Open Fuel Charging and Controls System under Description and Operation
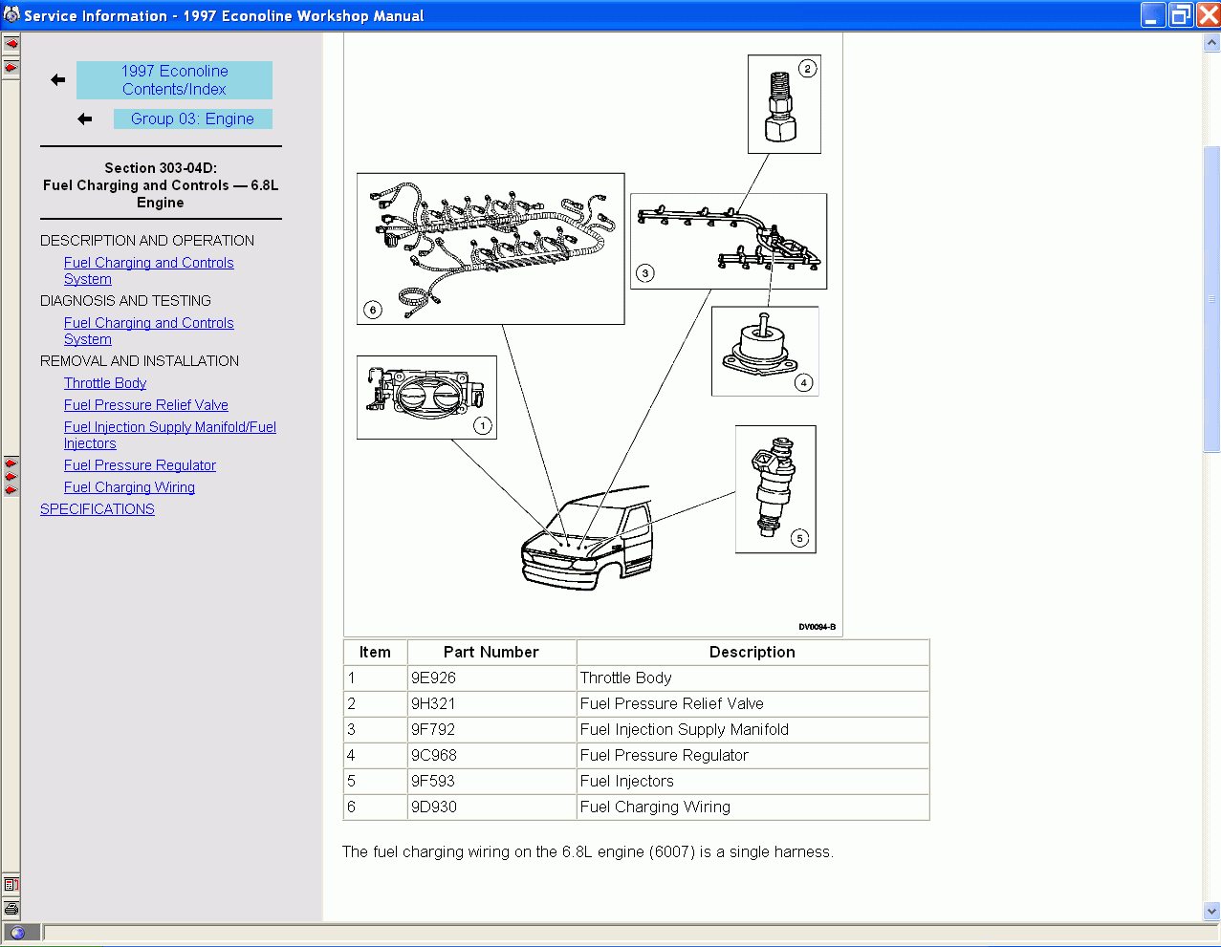The image size is (1221, 947). [148, 270]
